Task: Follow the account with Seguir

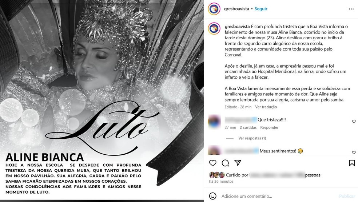Action: pos(261,9)
